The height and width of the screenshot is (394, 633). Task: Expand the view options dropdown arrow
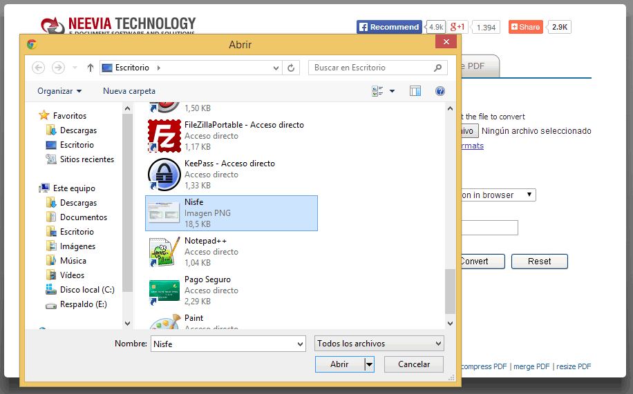point(392,91)
